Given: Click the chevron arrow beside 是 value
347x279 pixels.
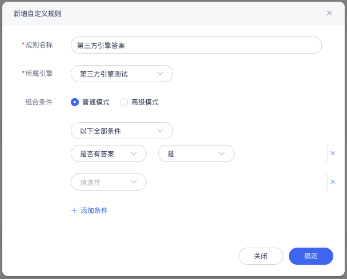Looking at the screenshot, I should [x=221, y=153].
